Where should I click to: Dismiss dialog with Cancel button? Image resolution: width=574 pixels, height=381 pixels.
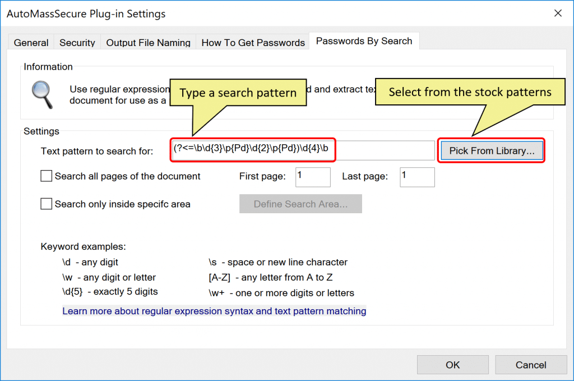tap(531, 365)
